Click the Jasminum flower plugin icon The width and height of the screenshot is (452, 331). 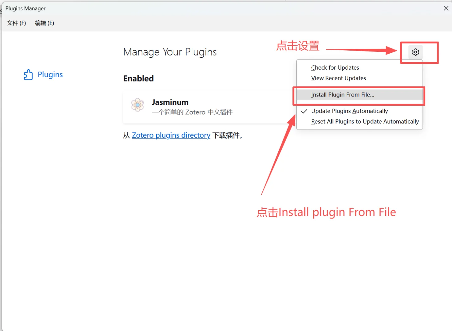(137, 105)
